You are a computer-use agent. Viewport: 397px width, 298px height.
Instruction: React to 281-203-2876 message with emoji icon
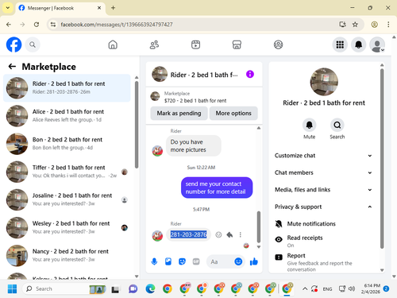[218, 234]
